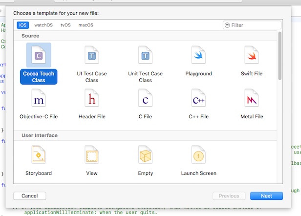Click the Cancel button
Screen dimensions: 301x216
pos(29,196)
